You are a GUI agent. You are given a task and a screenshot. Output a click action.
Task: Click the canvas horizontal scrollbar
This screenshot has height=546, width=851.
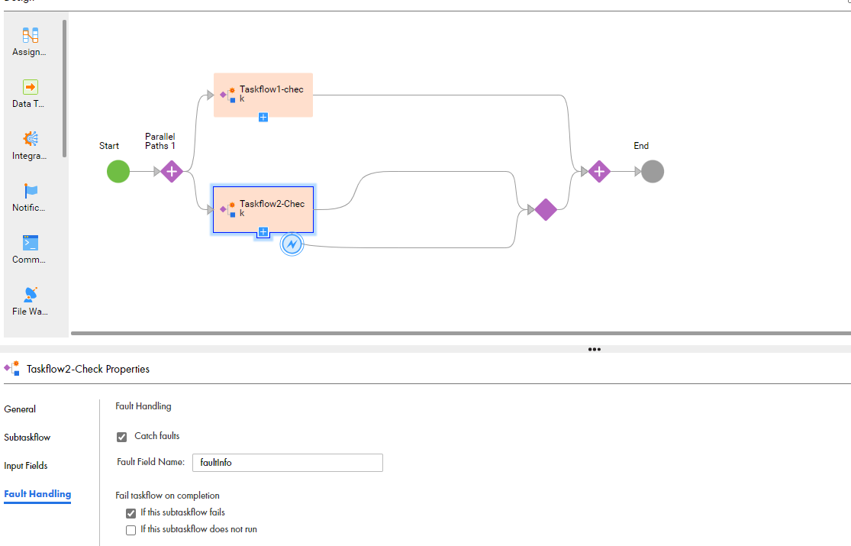[461, 333]
